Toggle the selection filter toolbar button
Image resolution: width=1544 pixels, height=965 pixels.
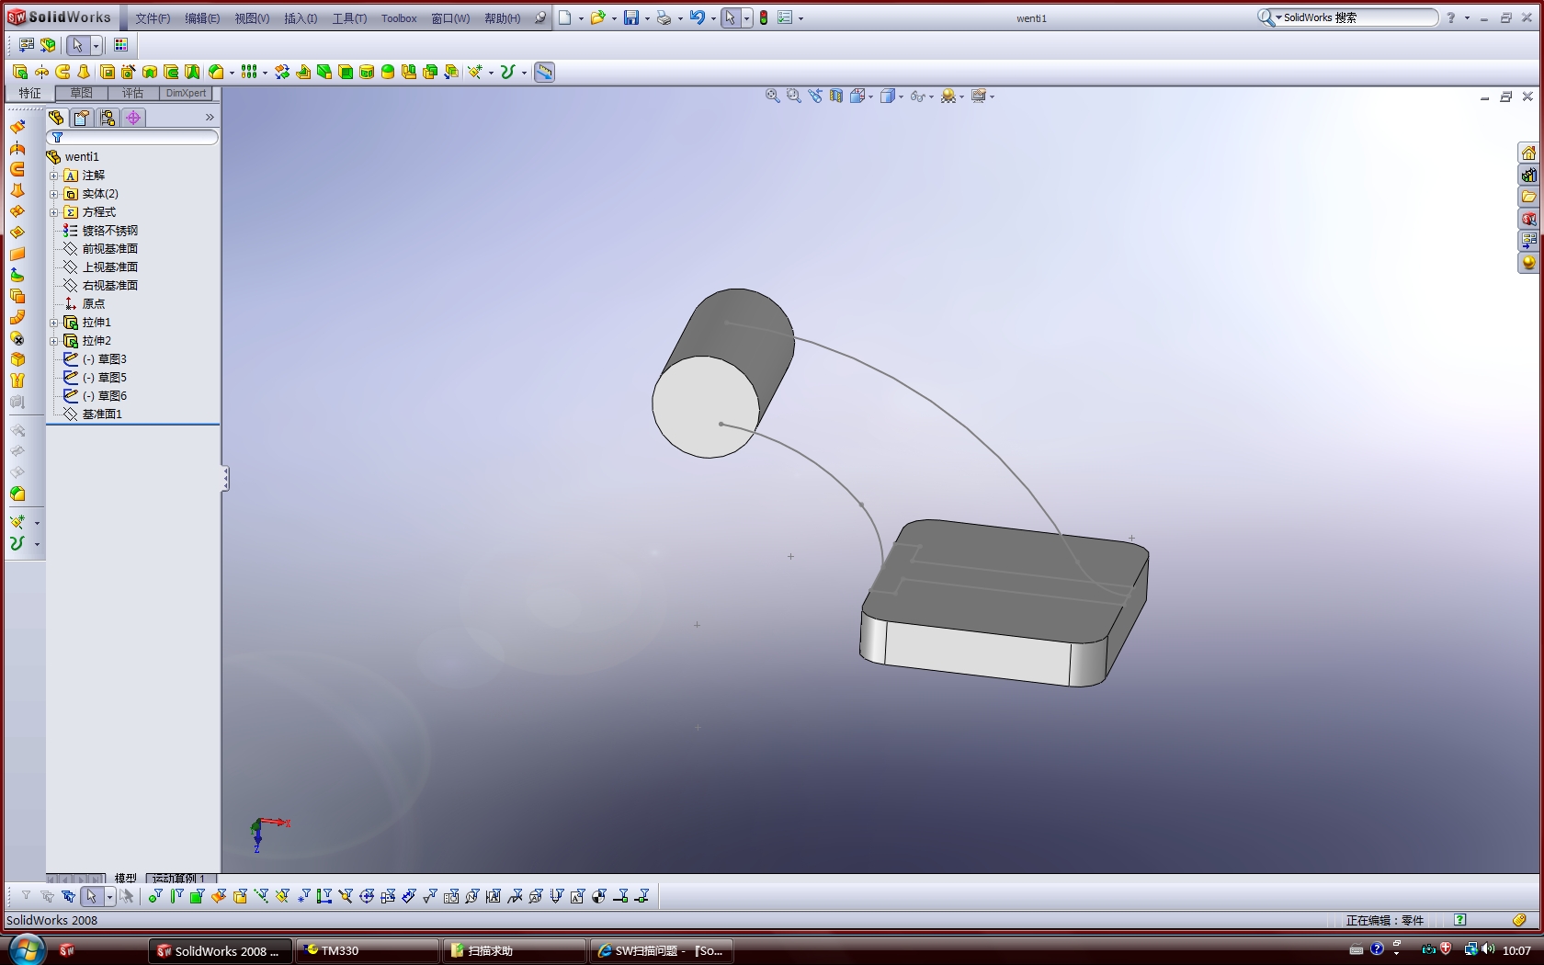(26, 896)
